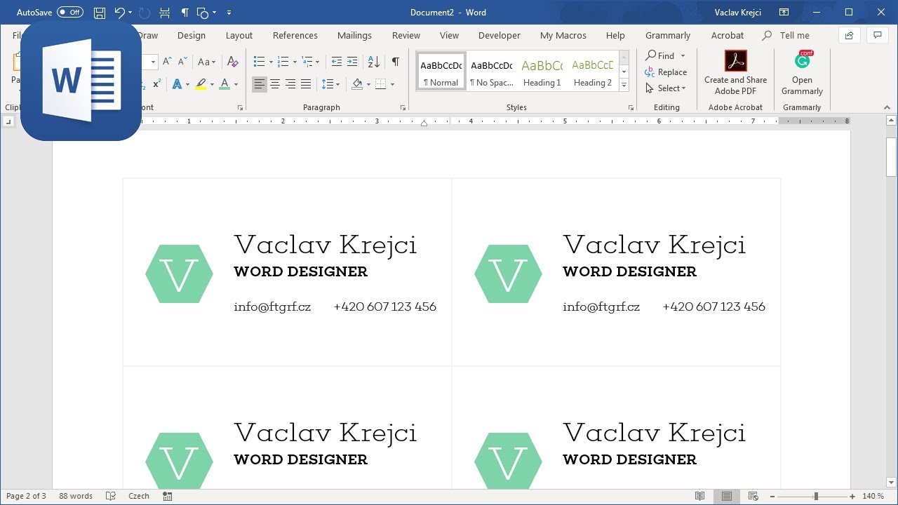898x505 pixels.
Task: Open the Mailings tab
Action: [x=354, y=35]
